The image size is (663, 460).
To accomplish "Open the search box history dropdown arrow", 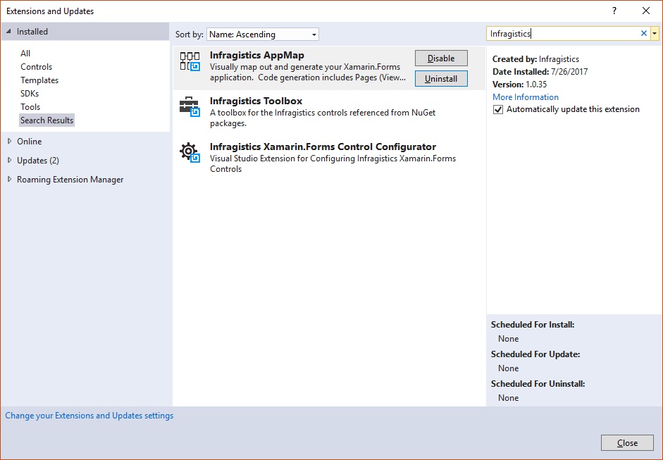I will [x=655, y=33].
